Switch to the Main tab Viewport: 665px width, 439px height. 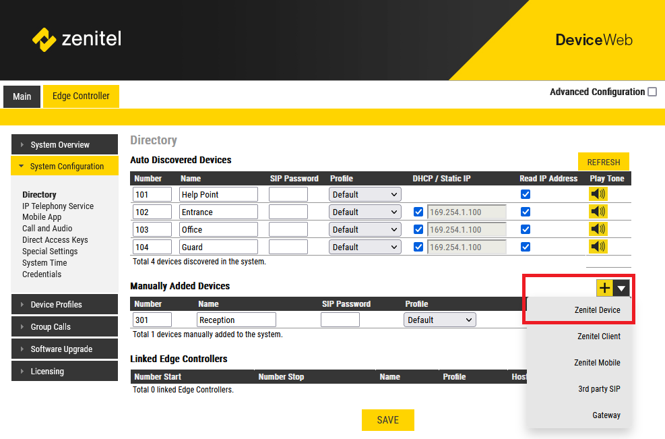[22, 96]
